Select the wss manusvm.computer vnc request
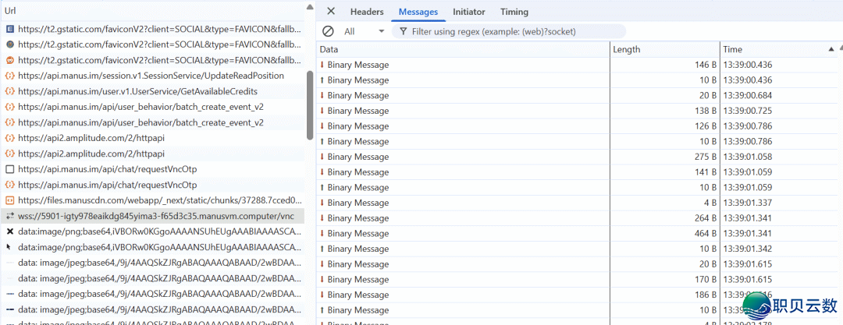 tap(156, 216)
